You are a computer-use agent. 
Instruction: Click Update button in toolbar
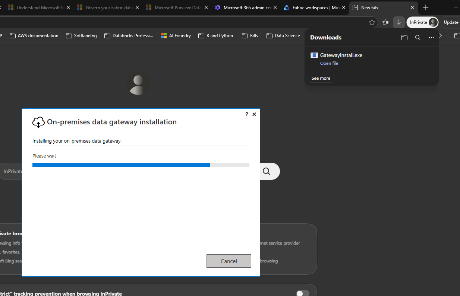click(x=451, y=22)
